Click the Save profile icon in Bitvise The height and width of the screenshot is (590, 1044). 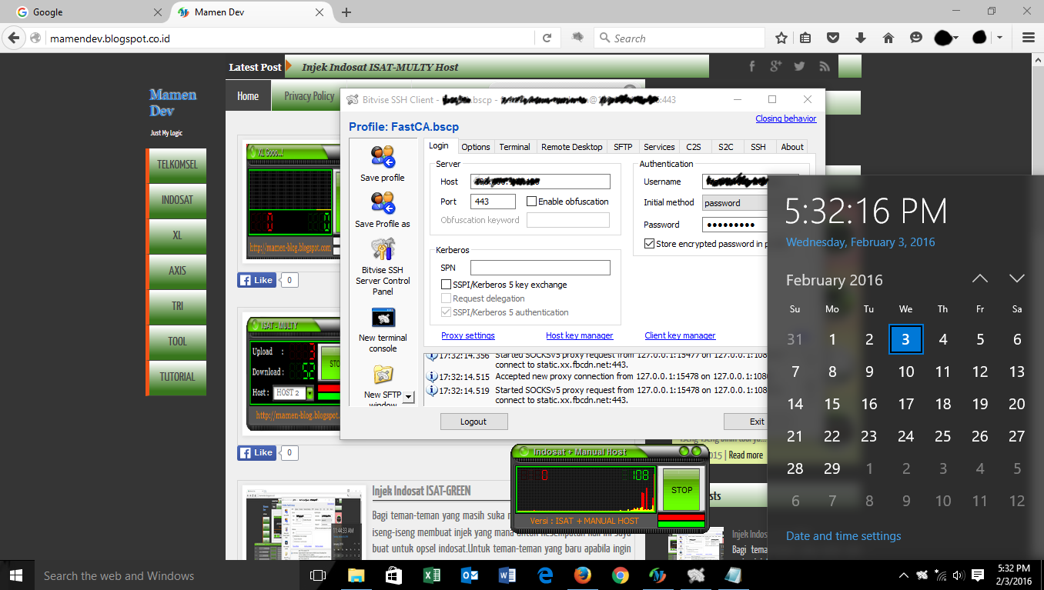pos(383,156)
